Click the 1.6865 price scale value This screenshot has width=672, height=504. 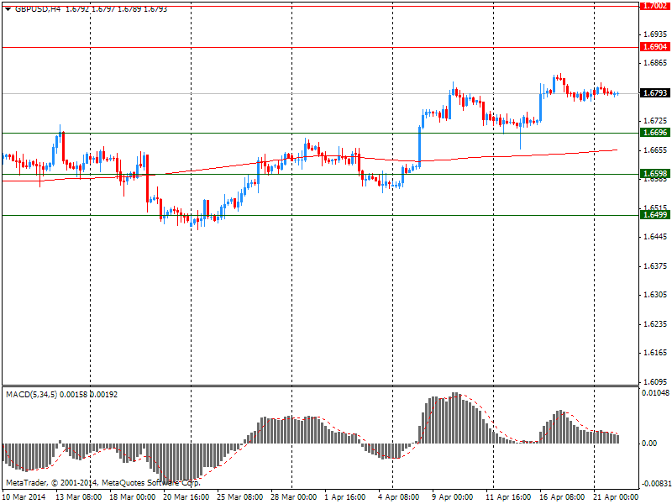pos(655,63)
